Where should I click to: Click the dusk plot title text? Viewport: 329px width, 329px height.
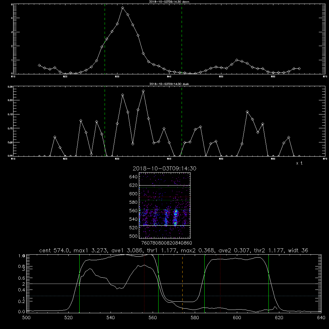pyautogui.click(x=169, y=84)
